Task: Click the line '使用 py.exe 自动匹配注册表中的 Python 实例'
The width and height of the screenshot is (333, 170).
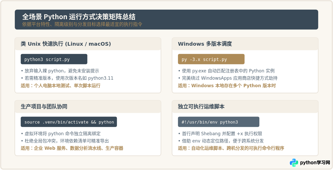Action: [x=226, y=71]
